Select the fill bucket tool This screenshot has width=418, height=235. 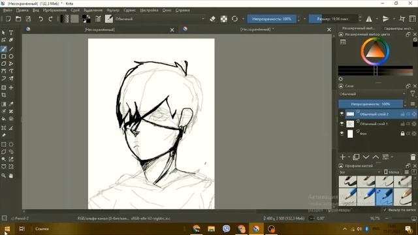3,119
